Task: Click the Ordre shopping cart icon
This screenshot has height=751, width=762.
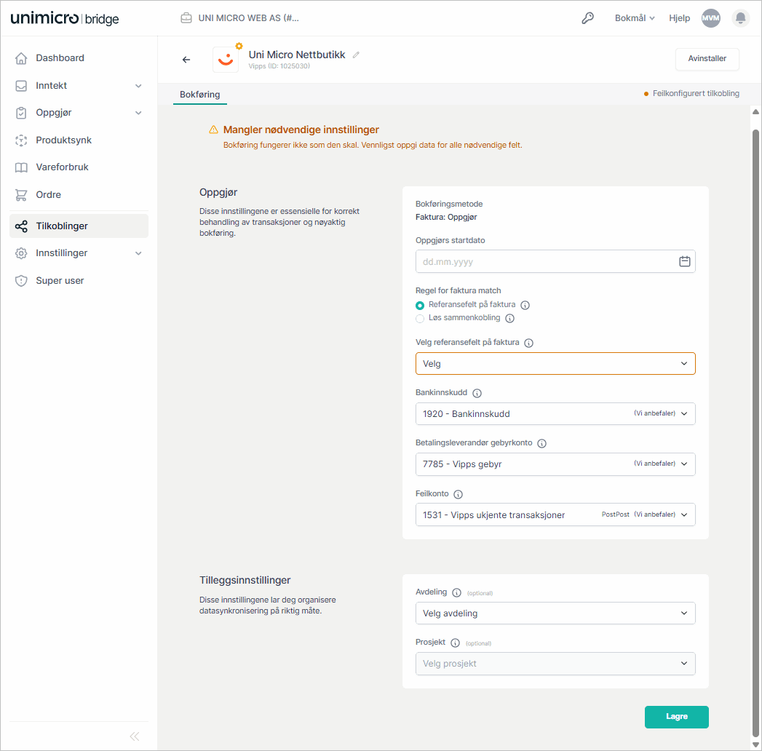Action: tap(21, 195)
